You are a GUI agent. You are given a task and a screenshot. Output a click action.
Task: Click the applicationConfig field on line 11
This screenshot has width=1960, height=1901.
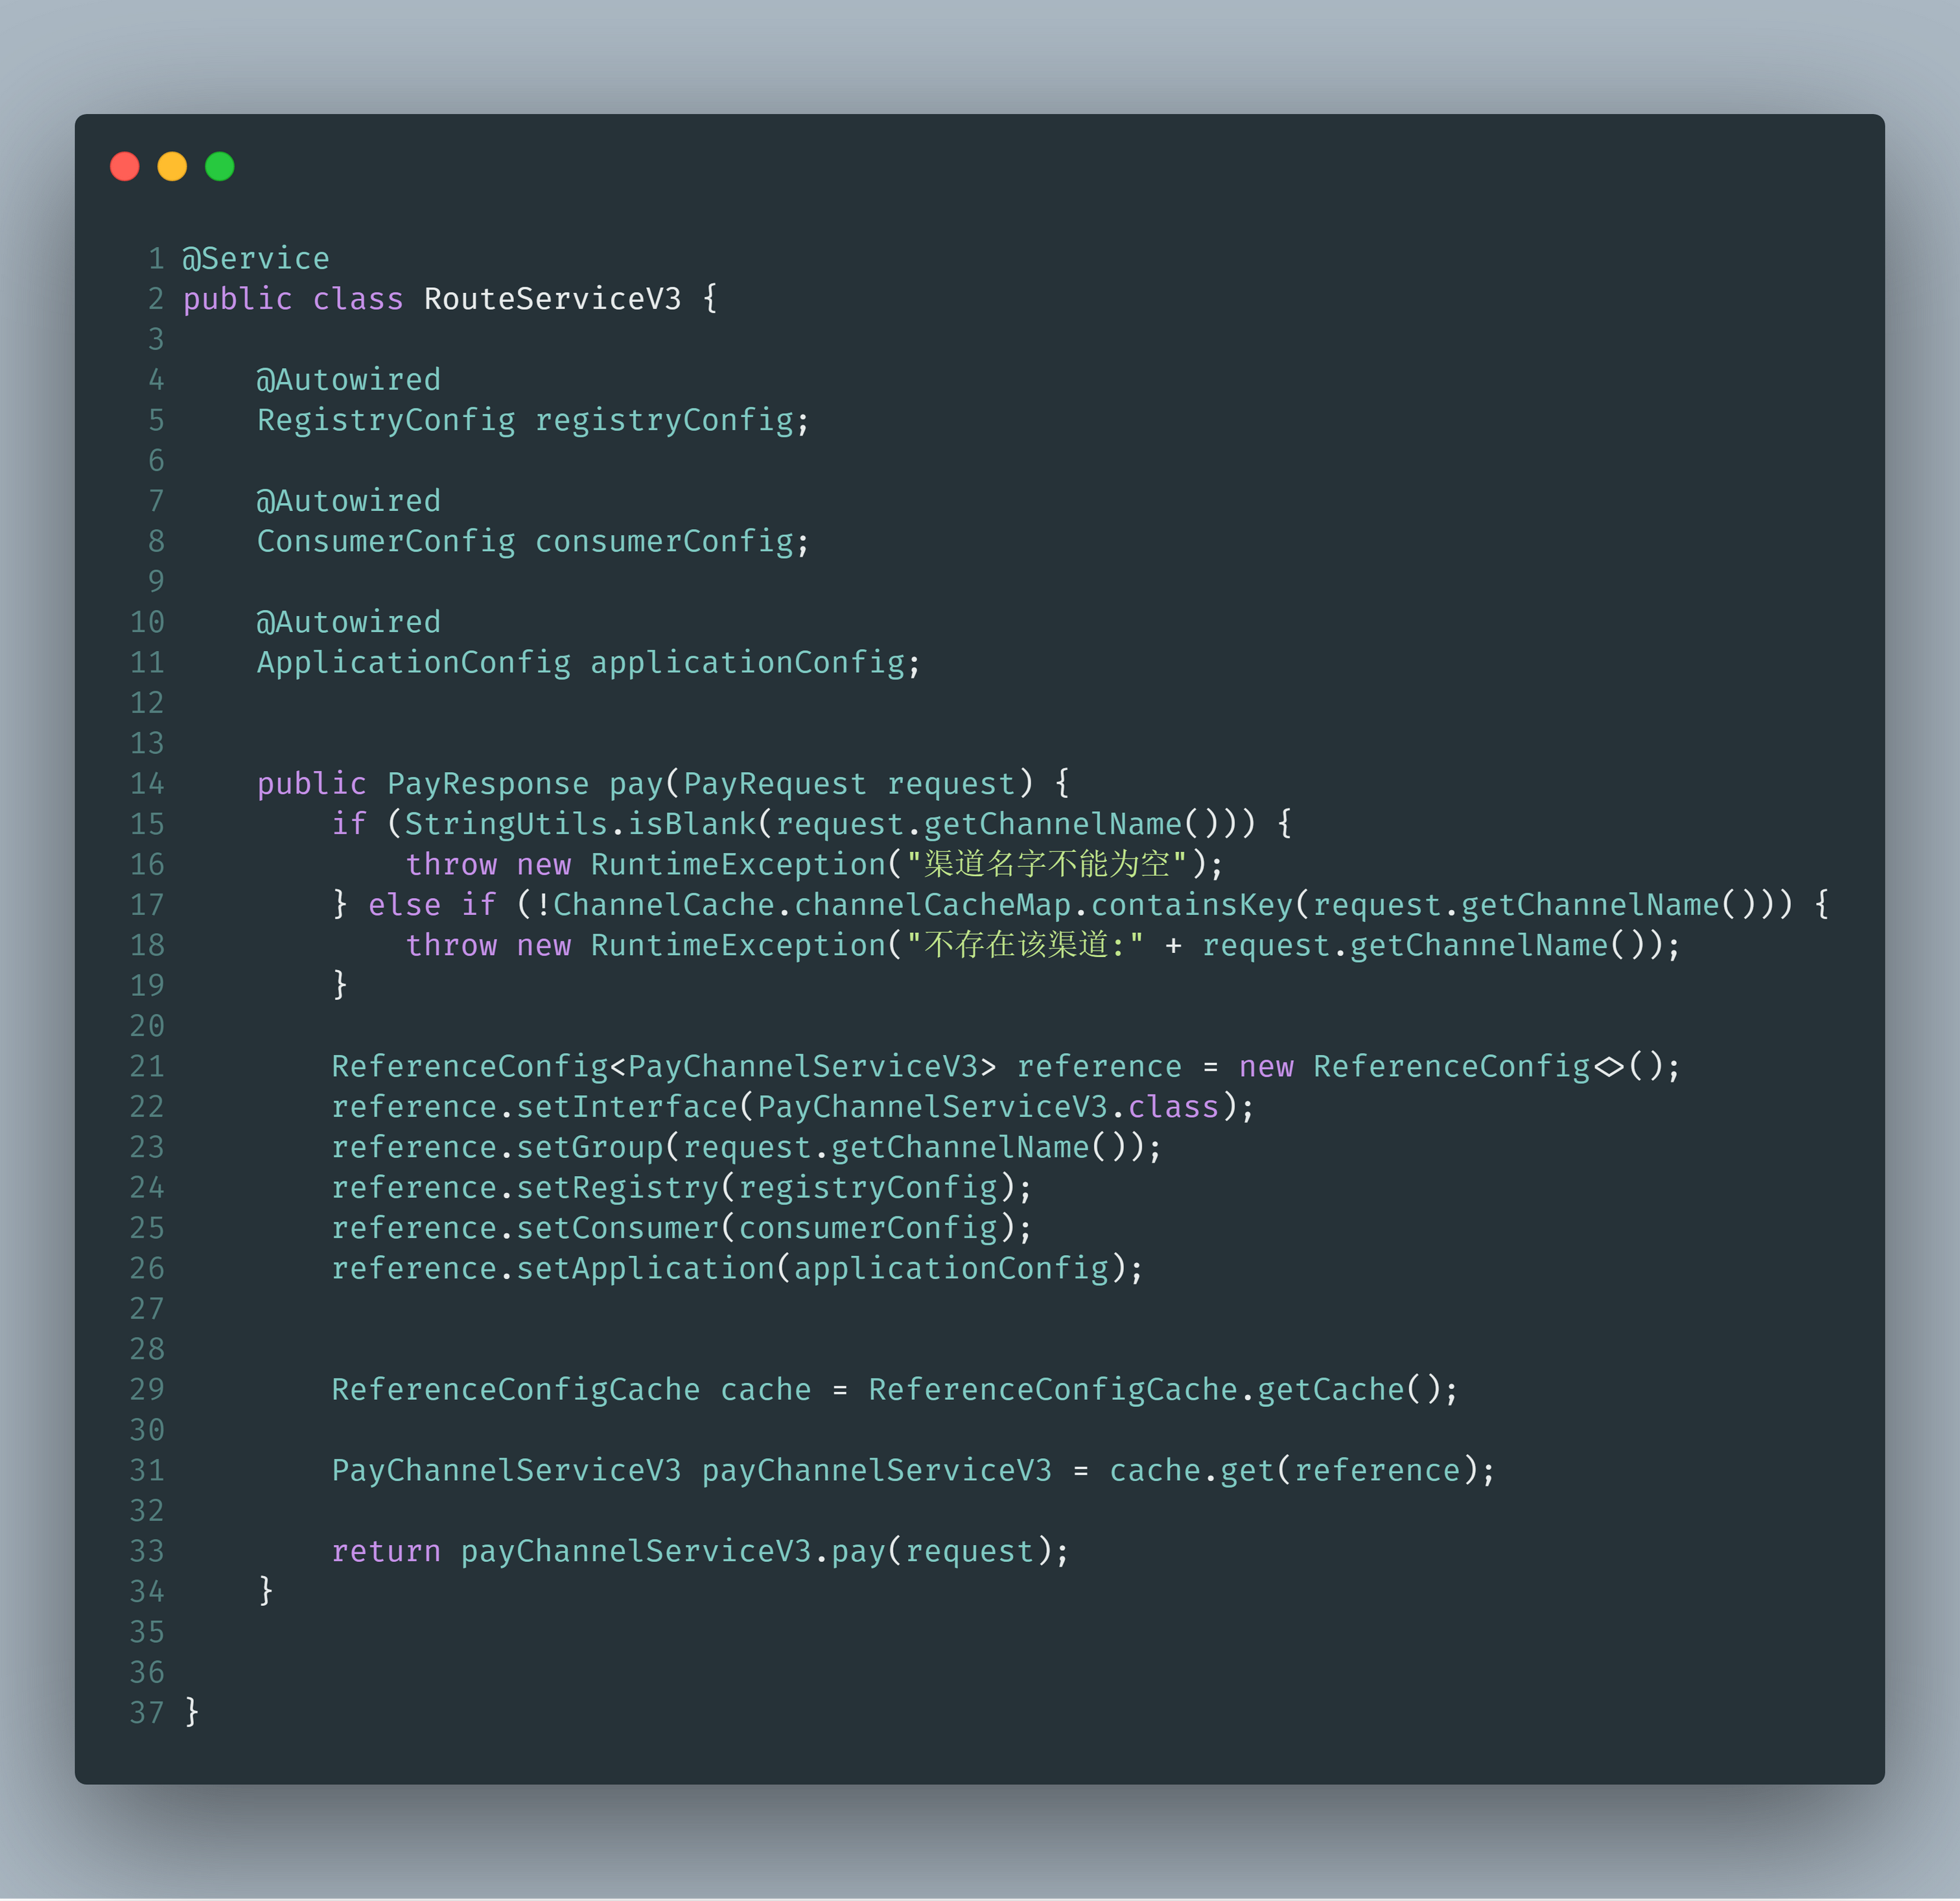747,663
